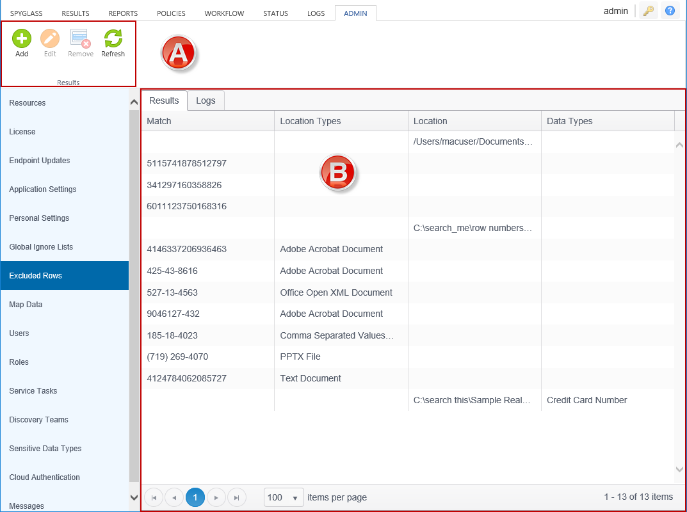Select Sensitive Data Types in sidebar
This screenshot has height=512, width=687.
pos(45,449)
